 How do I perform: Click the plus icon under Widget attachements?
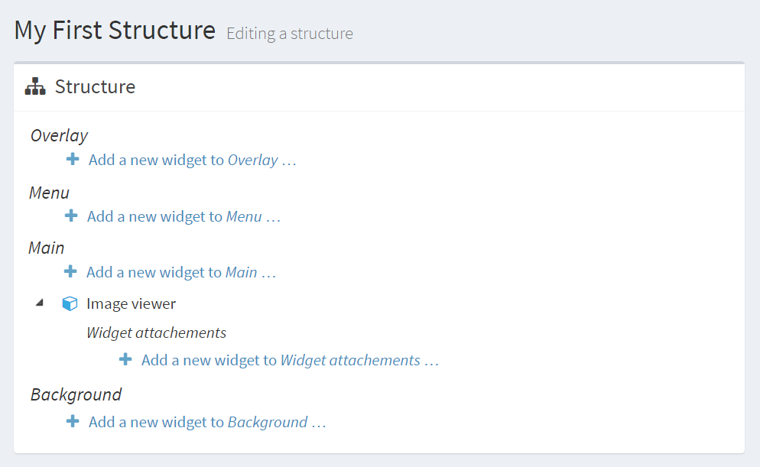(x=125, y=359)
